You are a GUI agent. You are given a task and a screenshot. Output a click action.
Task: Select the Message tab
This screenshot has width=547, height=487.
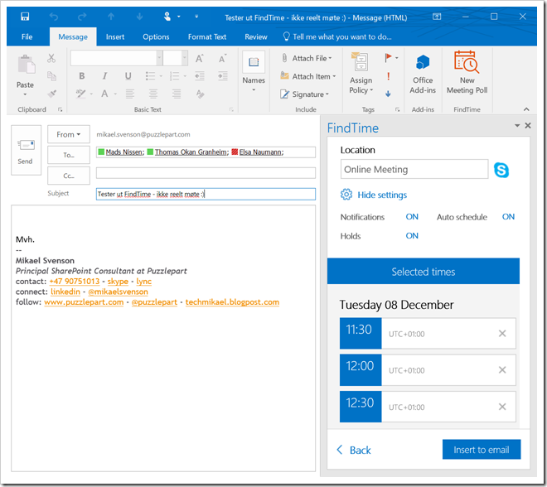tap(73, 36)
